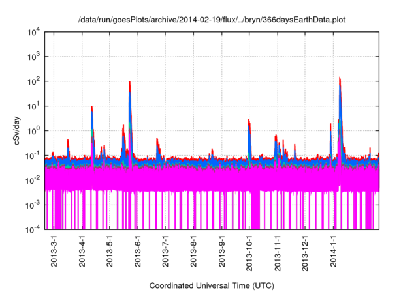Viewport: 418px width, 292px height.
Task: Click the plot title file path text
Action: pyautogui.click(x=212, y=20)
